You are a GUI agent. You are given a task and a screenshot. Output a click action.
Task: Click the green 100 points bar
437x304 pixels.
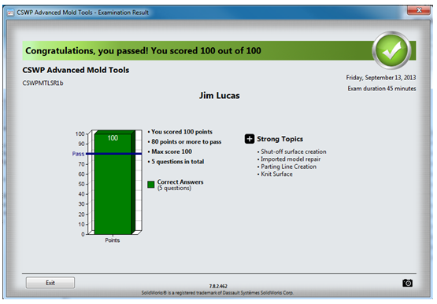pyautogui.click(x=113, y=184)
